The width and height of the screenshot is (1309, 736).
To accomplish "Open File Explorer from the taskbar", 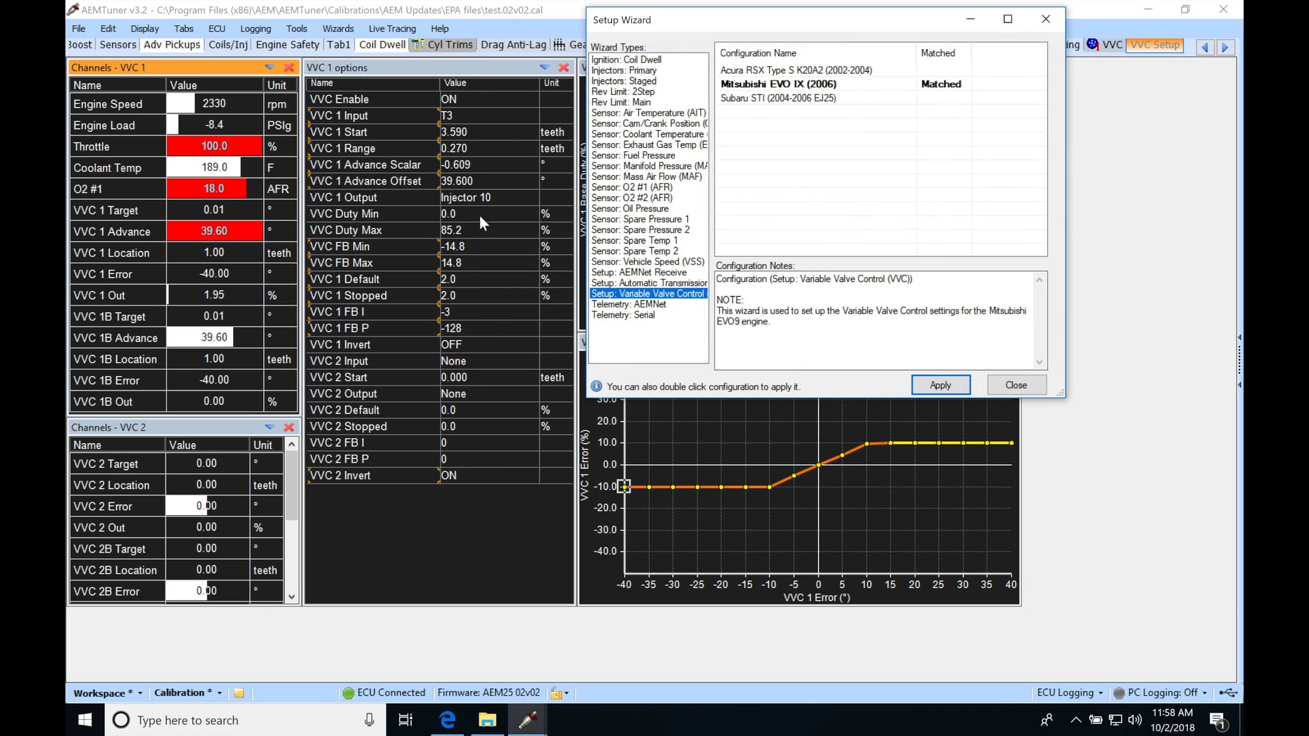I will pos(487,720).
